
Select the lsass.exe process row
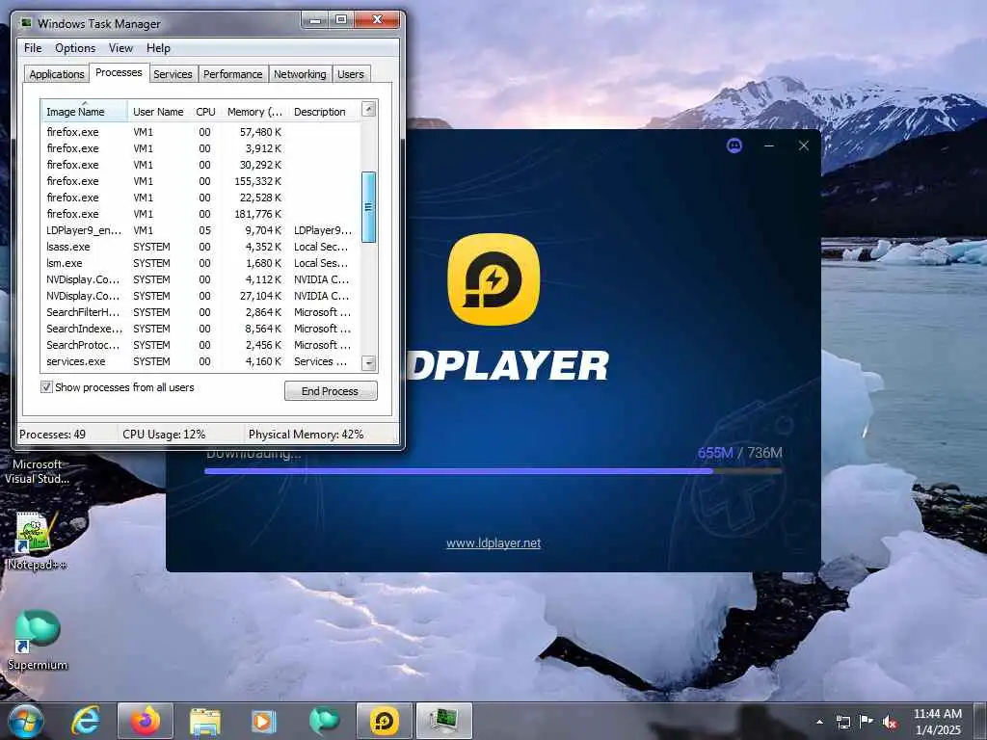pyautogui.click(x=200, y=247)
